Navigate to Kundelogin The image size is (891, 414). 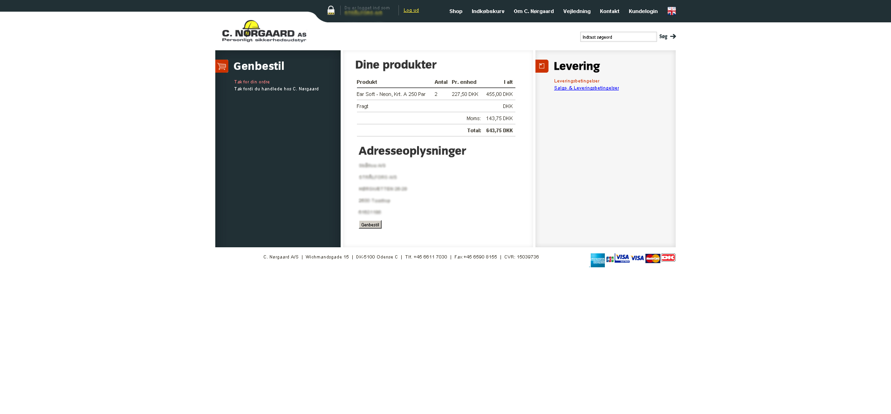[643, 11]
